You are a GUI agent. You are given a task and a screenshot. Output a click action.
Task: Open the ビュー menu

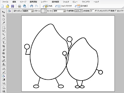(75, 2)
